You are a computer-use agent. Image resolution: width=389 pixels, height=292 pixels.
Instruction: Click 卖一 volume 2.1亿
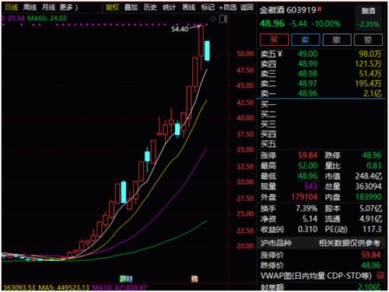pyautogui.click(x=373, y=93)
